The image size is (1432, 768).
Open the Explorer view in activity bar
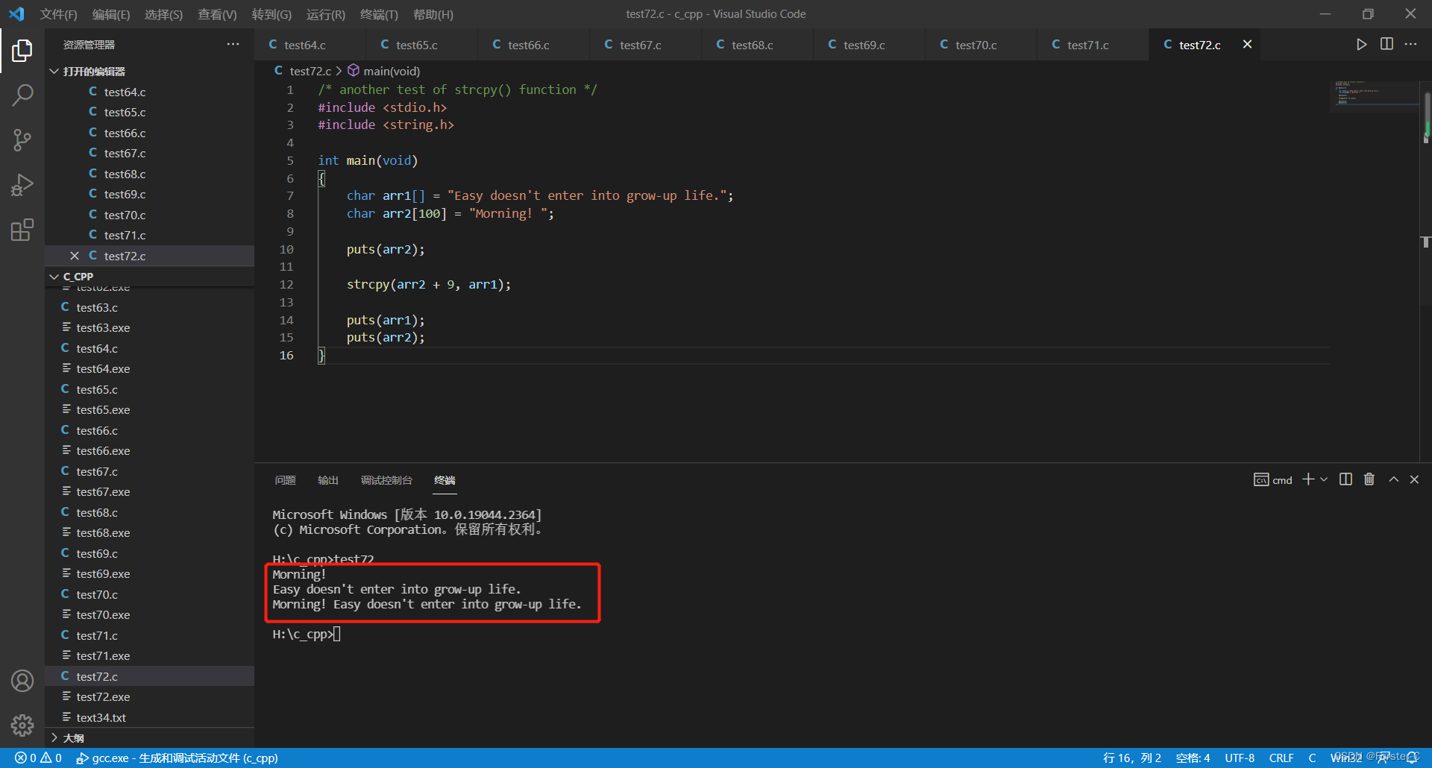click(22, 51)
